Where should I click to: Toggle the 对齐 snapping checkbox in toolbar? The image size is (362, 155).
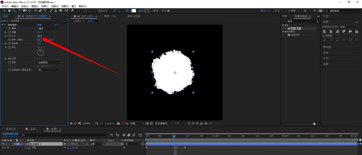(x=100, y=11)
